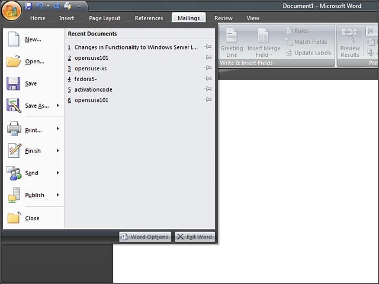Screen dimensions: 379x284
Task: Switch to the Insert tab
Action: (x=66, y=18)
